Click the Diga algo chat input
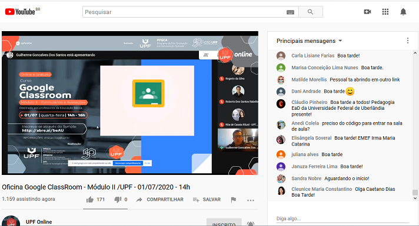 (342, 218)
